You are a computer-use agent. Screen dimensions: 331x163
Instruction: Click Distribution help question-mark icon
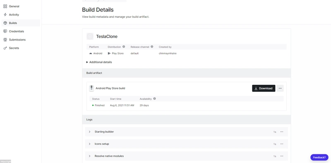coord(124,47)
